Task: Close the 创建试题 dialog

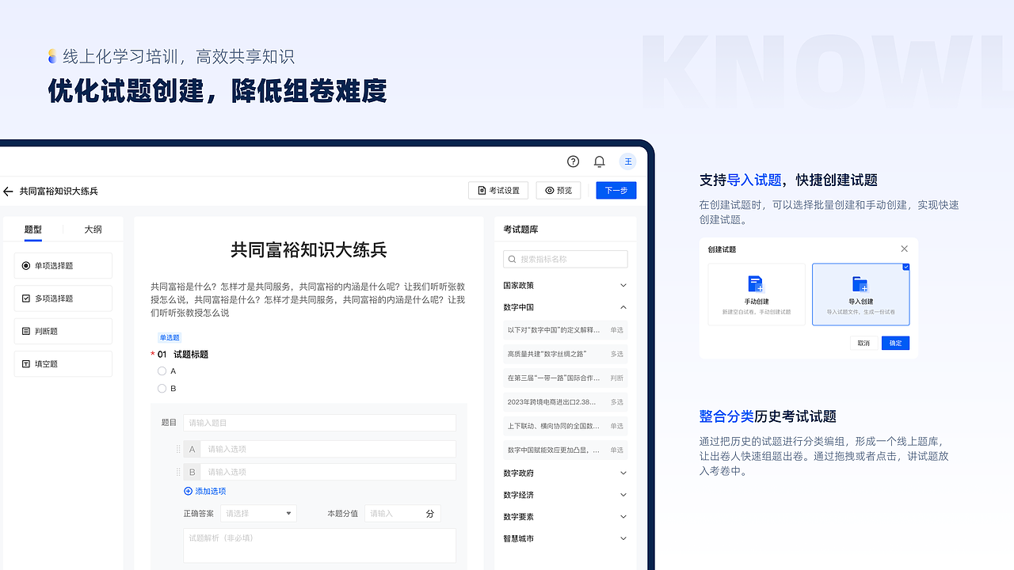Action: pos(905,249)
